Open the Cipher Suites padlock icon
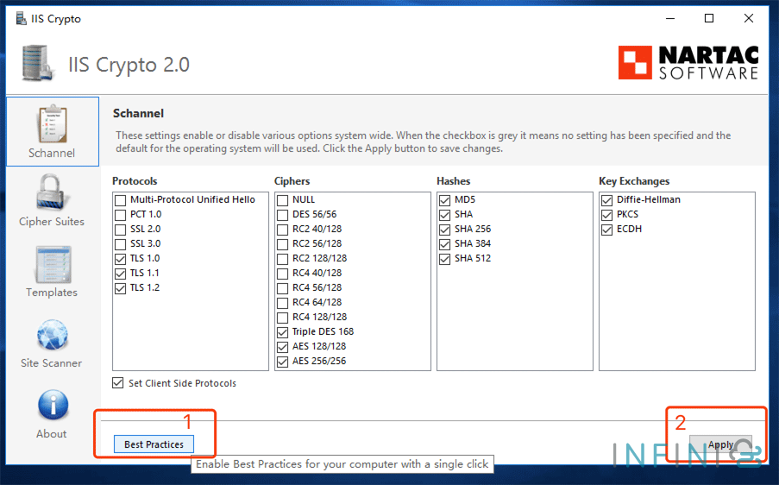The width and height of the screenshot is (779, 485). click(x=52, y=192)
